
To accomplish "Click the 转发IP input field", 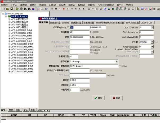I will tap(80, 80).
